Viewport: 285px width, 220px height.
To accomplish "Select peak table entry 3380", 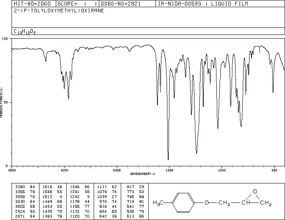I will 20,187.
